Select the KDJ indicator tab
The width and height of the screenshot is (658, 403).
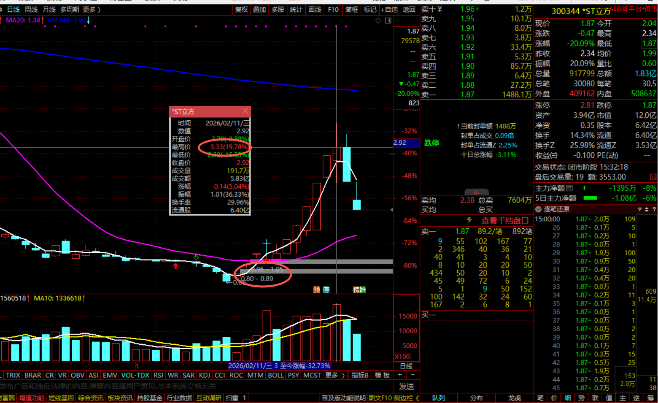click(x=205, y=375)
